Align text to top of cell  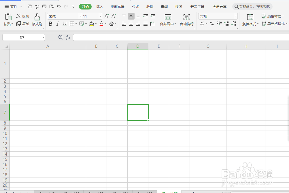click(x=124, y=16)
